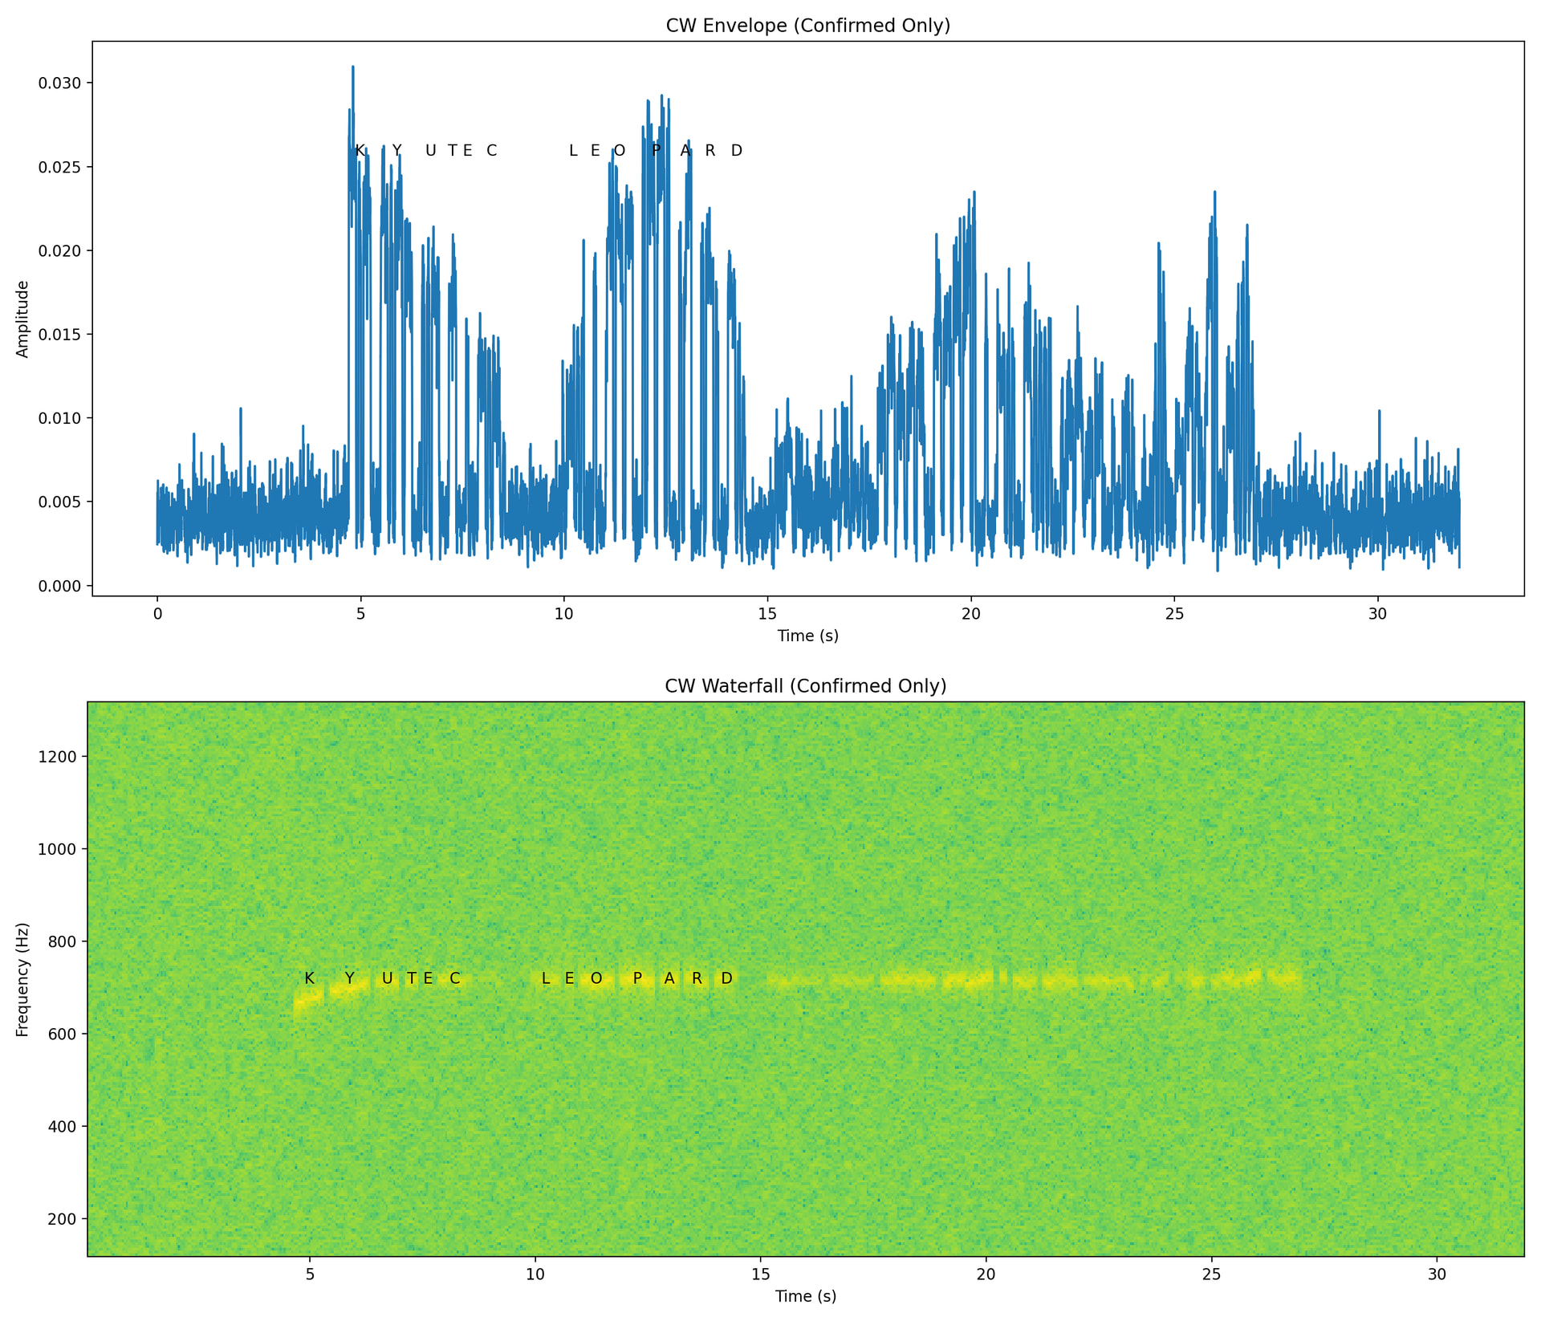Click the envelope plot's 'Time (s)' axis label
This screenshot has height=1321, width=1541.
(807, 636)
